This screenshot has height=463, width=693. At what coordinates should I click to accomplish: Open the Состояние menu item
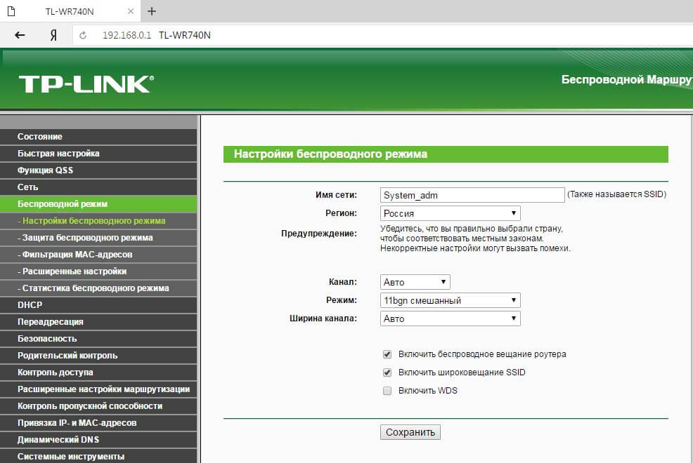click(98, 137)
